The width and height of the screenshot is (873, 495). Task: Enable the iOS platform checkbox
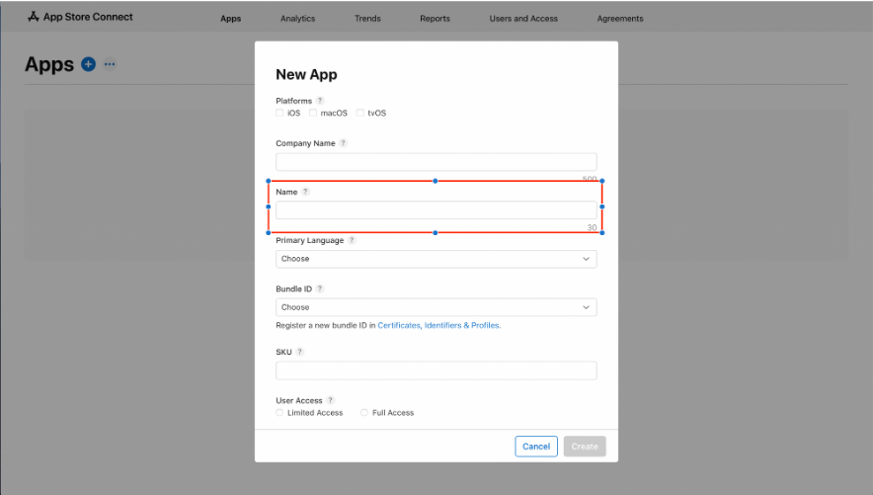coord(279,113)
